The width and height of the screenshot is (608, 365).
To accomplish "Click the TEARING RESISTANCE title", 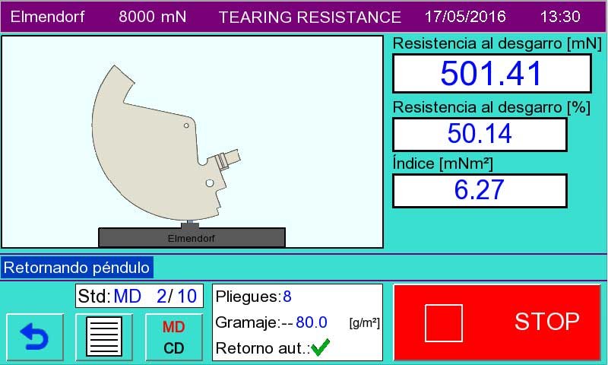I will click(309, 17).
